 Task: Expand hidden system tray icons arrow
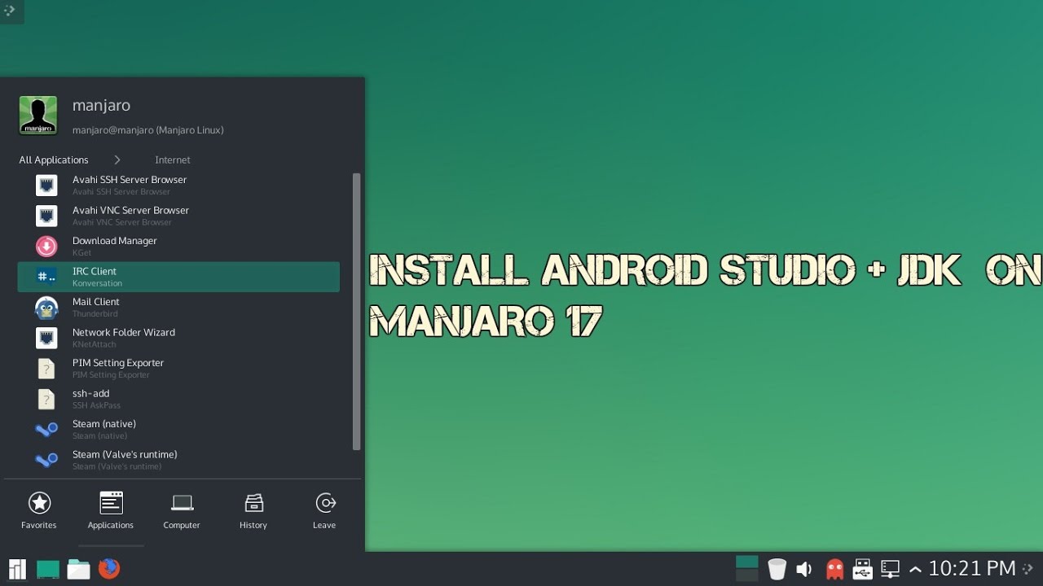tap(915, 569)
